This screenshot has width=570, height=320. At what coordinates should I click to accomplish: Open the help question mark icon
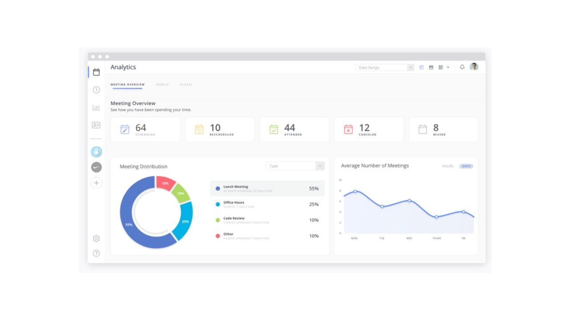pos(96,253)
